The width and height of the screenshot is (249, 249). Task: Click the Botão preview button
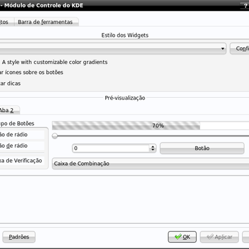[x=202, y=148]
